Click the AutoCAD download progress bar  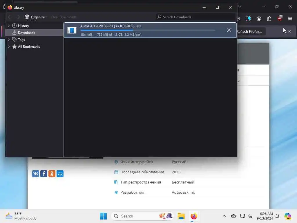coord(148,30)
